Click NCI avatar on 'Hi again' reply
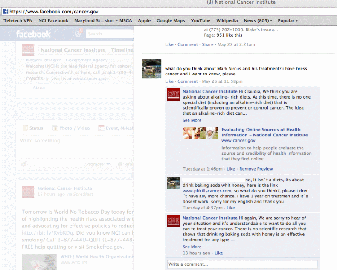This screenshot has height=270, width=337. 174,221
